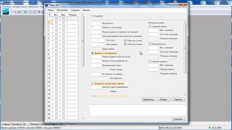232x130 pixels.
Task: Click the Период мувинга слежения за трендом field
Action: point(96,32)
